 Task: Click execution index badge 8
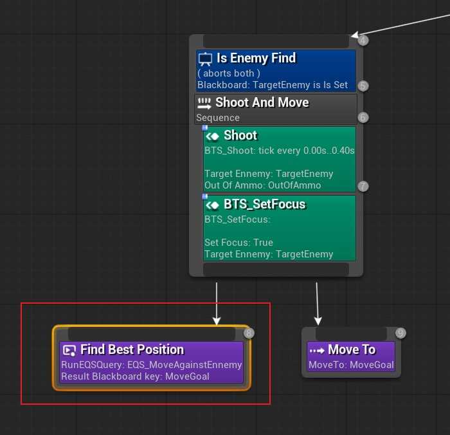[249, 333]
